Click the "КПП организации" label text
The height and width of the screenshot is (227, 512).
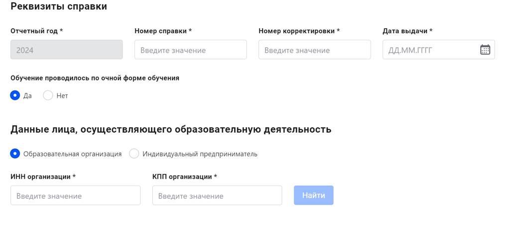pos(184,177)
